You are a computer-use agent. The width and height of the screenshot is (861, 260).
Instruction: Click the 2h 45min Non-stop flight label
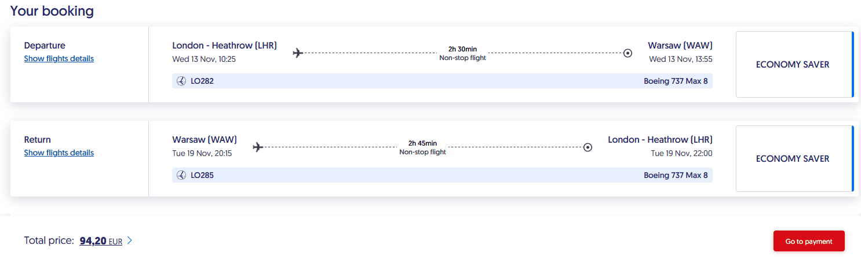pyautogui.click(x=422, y=147)
